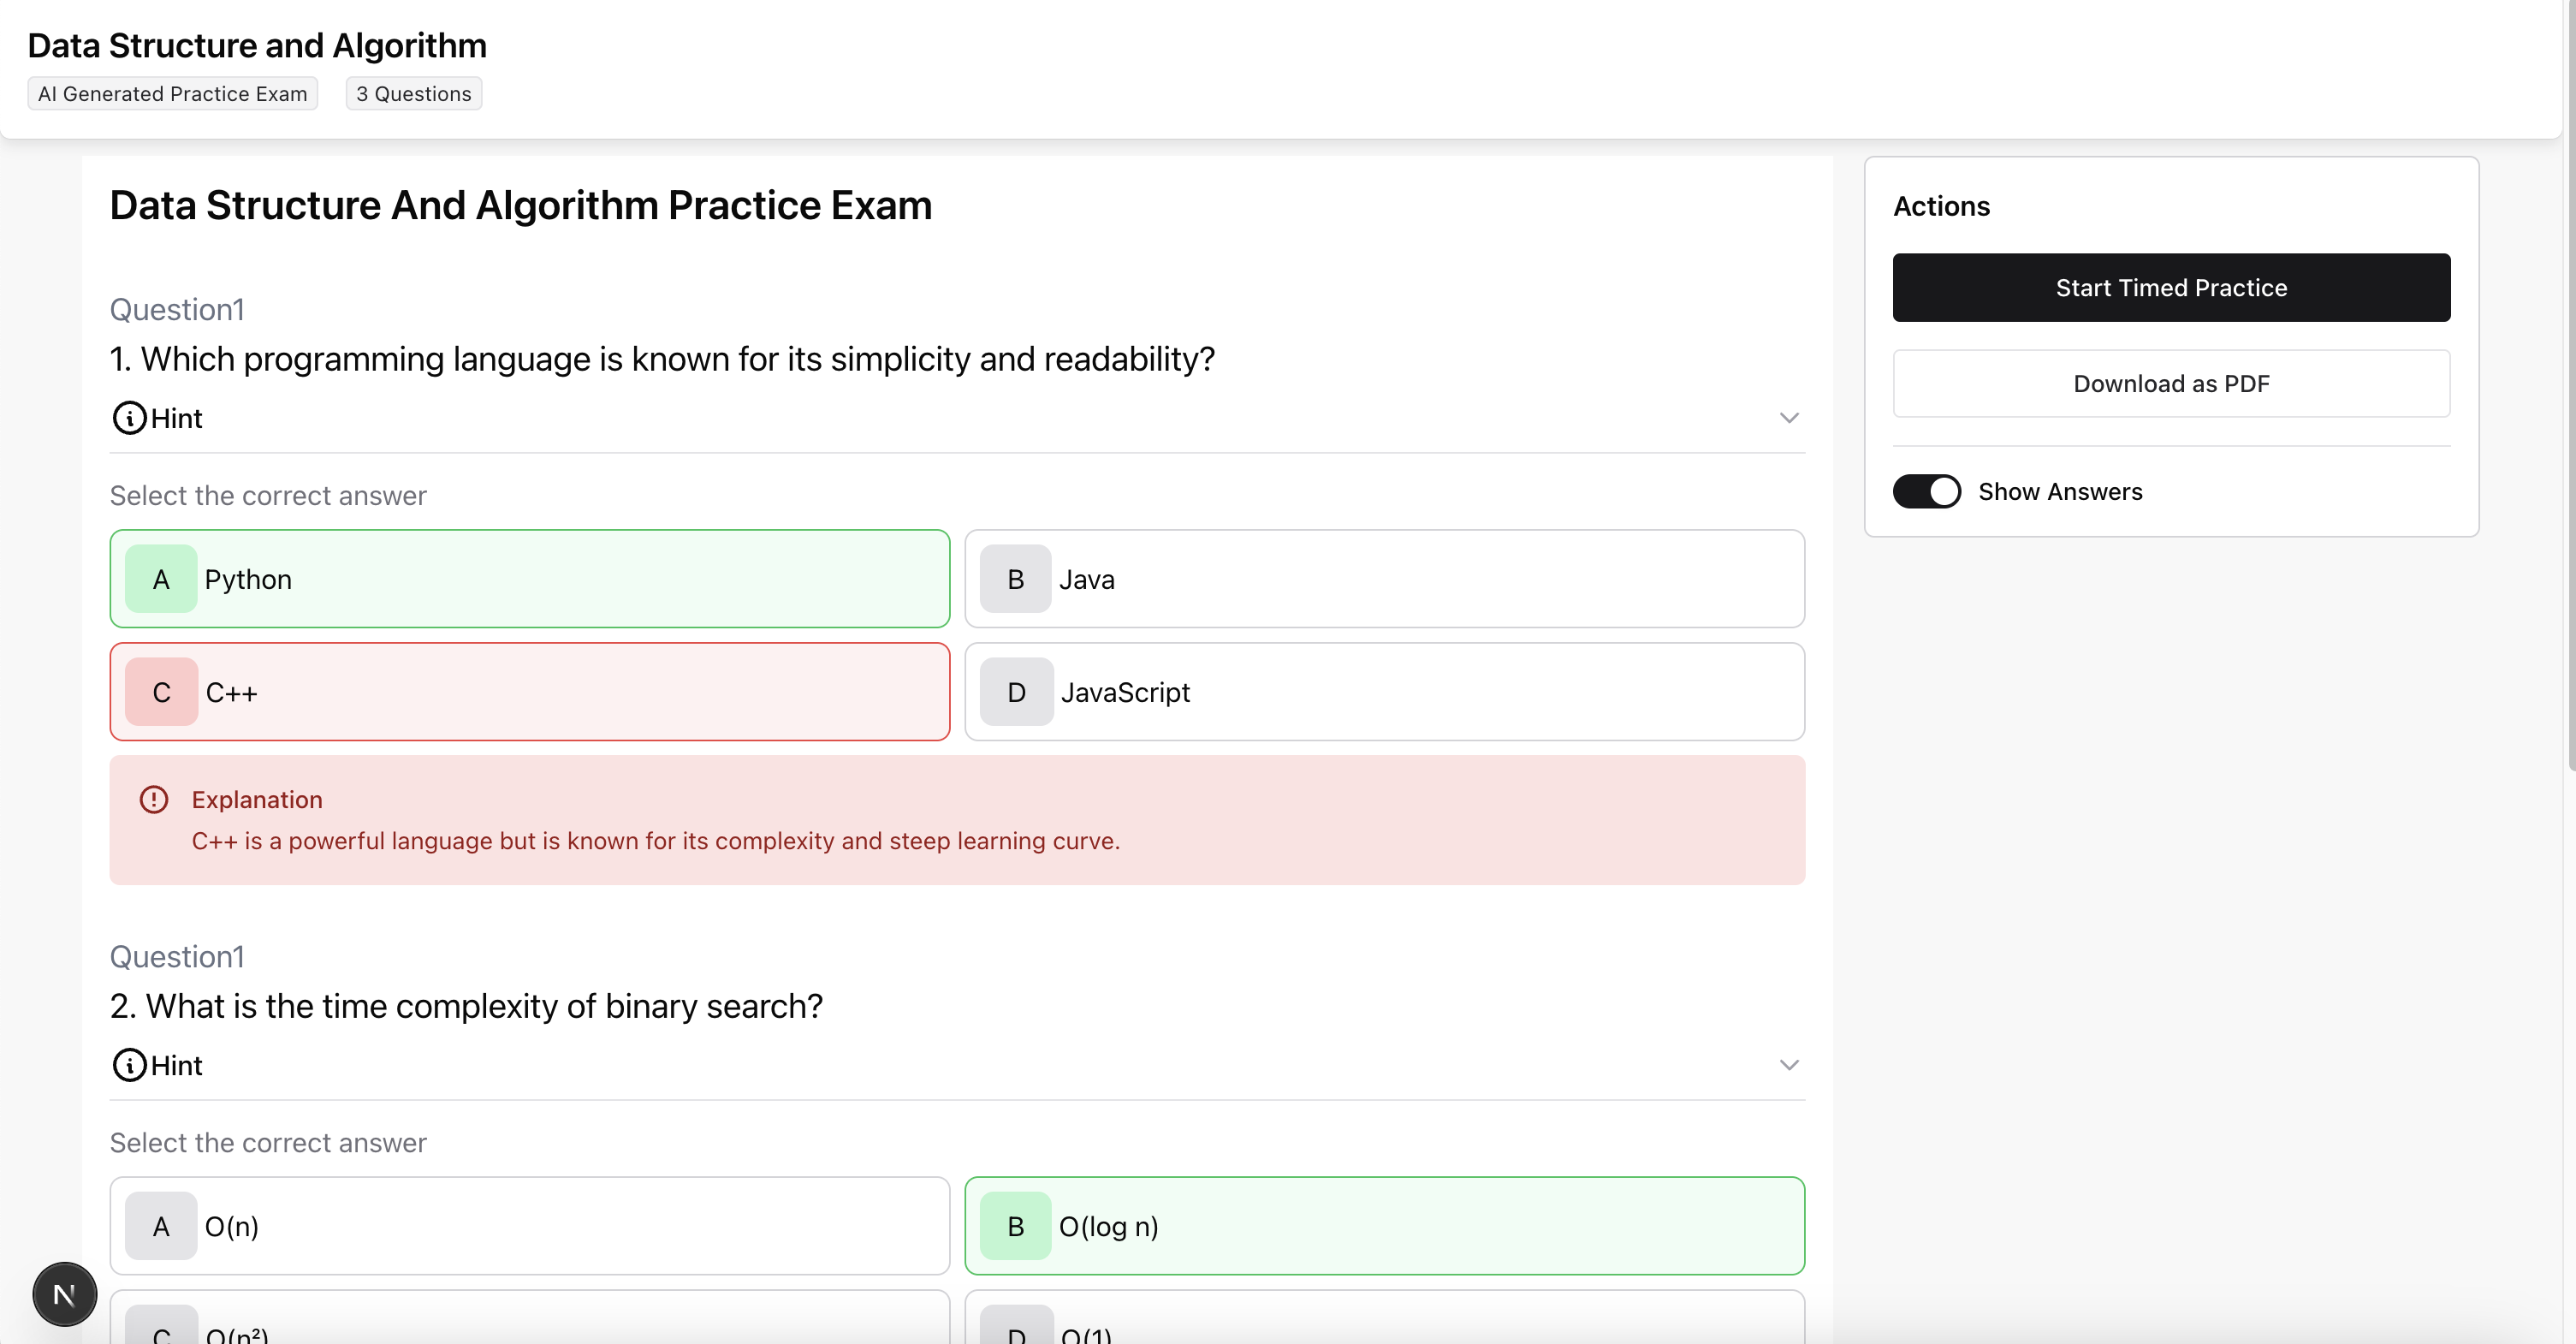Viewport: 2576px width, 1344px height.
Task: Click the Hint info icon under Question 1
Action: [129, 418]
